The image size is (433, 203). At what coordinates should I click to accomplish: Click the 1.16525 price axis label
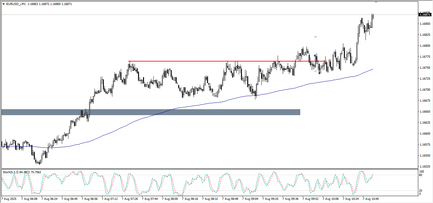[425, 166]
